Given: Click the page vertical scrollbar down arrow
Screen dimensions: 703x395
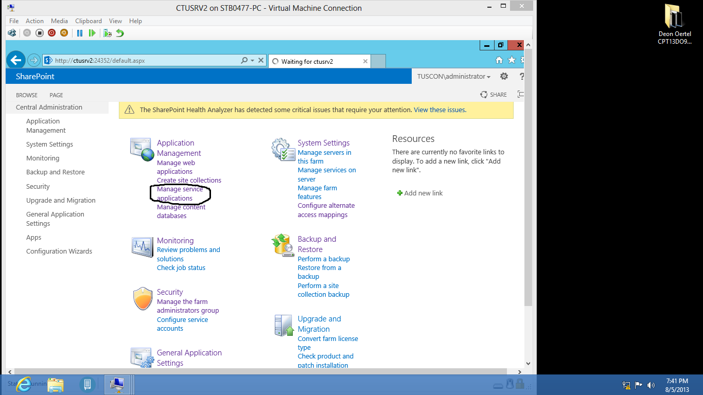Looking at the screenshot, I should (x=528, y=364).
